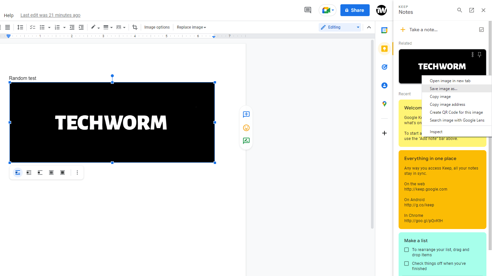492x276 pixels.
Task: Select Inspect in the context menu
Action: (456, 132)
